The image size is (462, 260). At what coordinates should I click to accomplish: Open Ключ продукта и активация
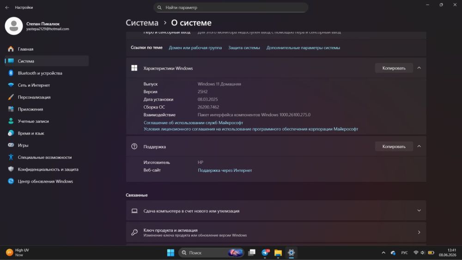click(276, 232)
